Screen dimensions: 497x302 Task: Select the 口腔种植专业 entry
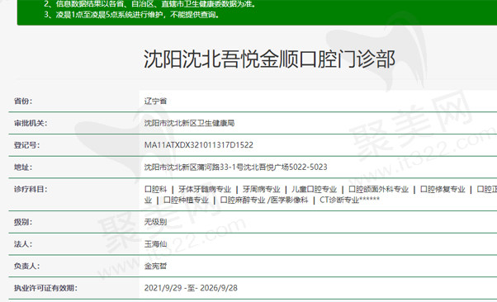point(186,200)
